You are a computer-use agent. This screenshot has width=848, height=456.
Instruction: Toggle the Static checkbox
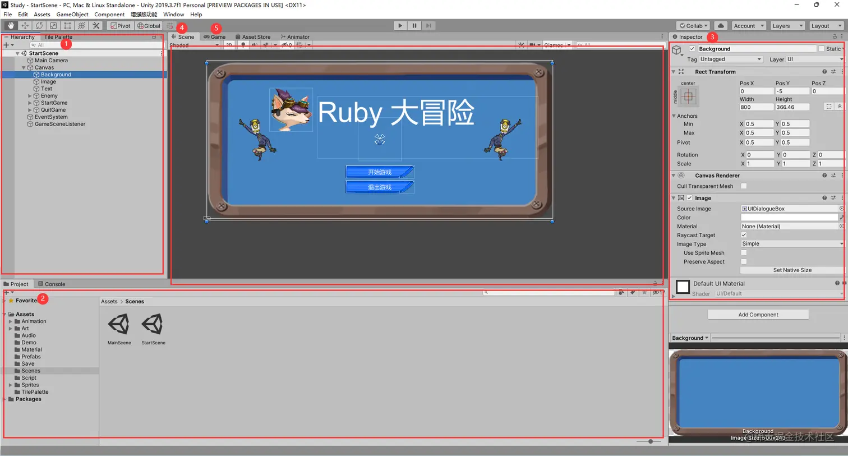coord(821,49)
